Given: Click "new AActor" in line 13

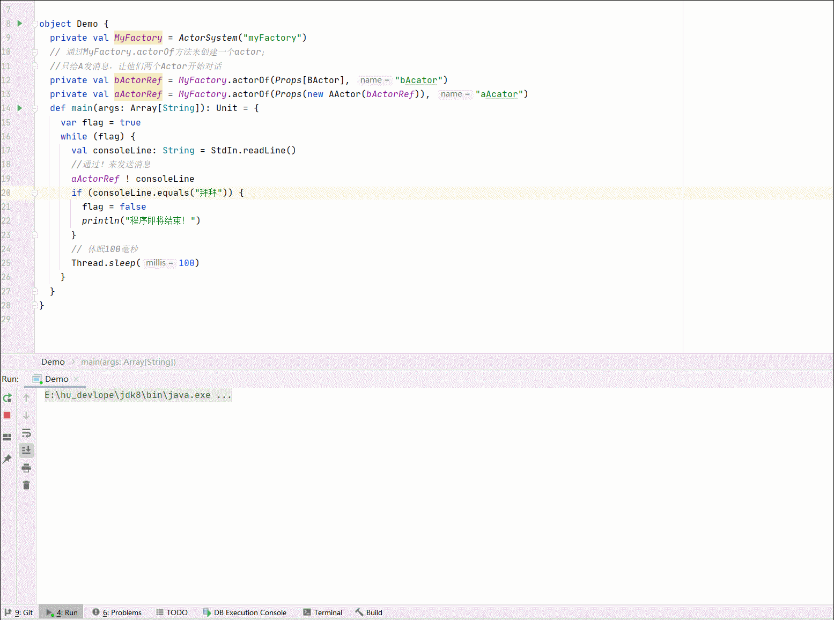Looking at the screenshot, I should coord(334,94).
